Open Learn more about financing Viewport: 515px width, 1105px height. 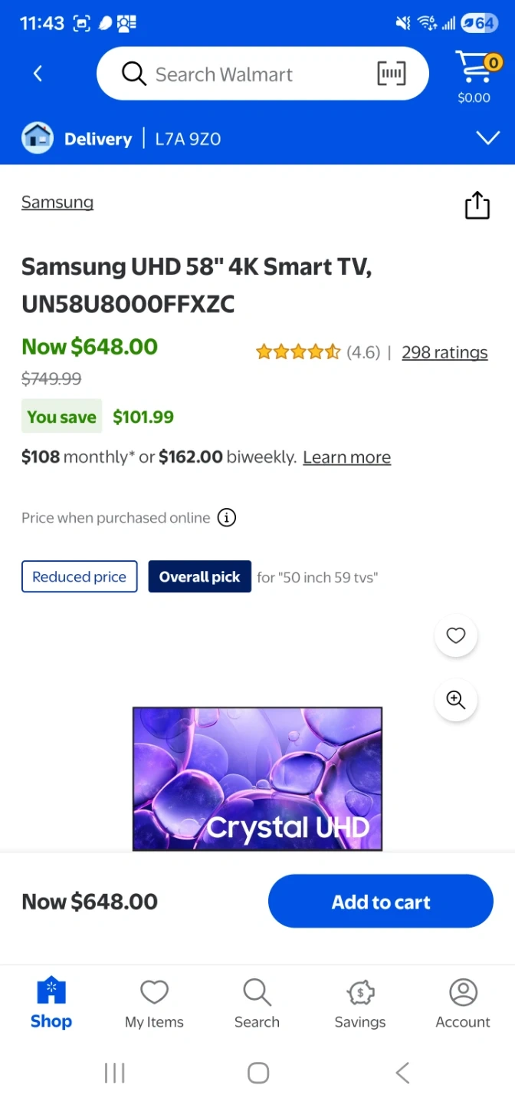(346, 457)
